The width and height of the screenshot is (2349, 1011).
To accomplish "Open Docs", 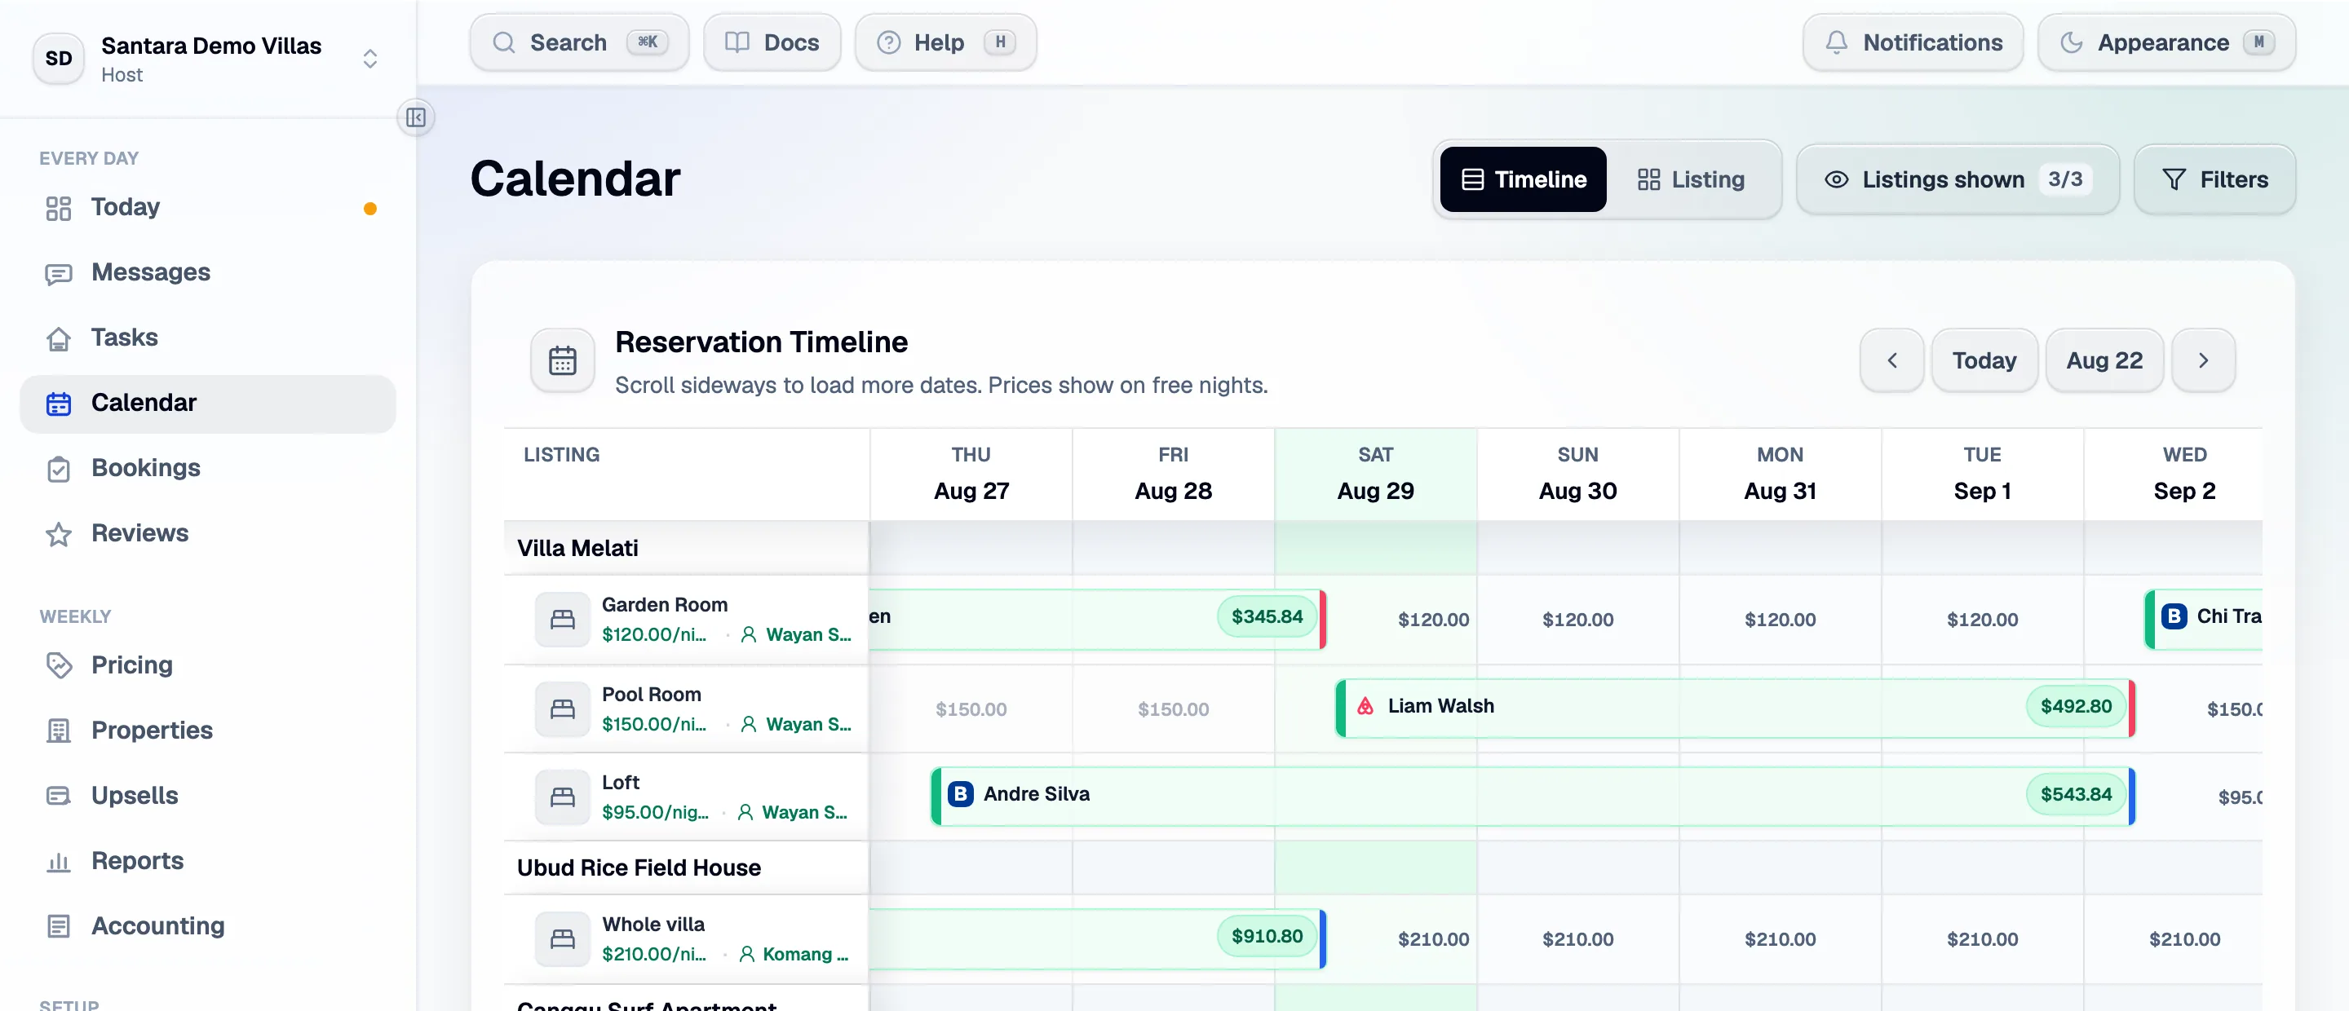I will pyautogui.click(x=772, y=43).
